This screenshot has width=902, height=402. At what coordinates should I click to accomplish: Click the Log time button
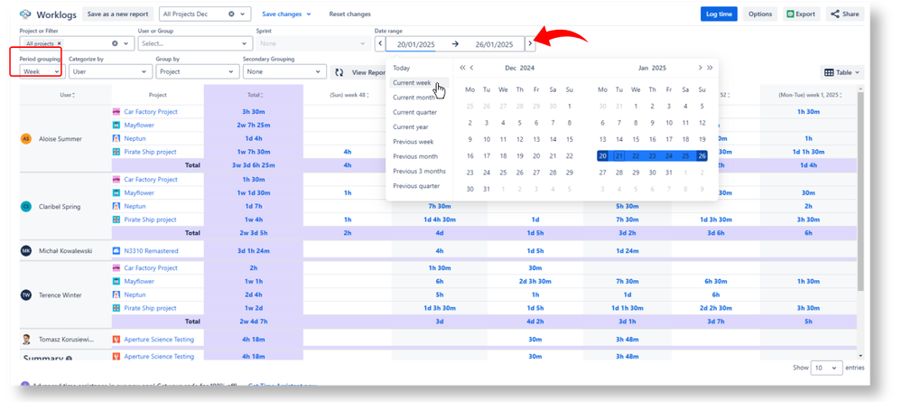[719, 14]
